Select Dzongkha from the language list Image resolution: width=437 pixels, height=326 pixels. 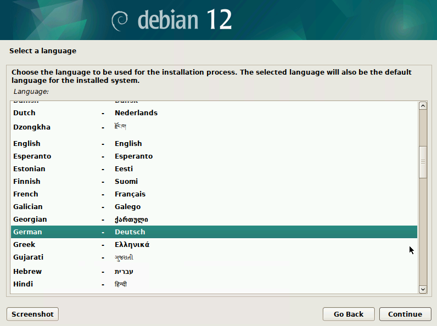[214, 127]
